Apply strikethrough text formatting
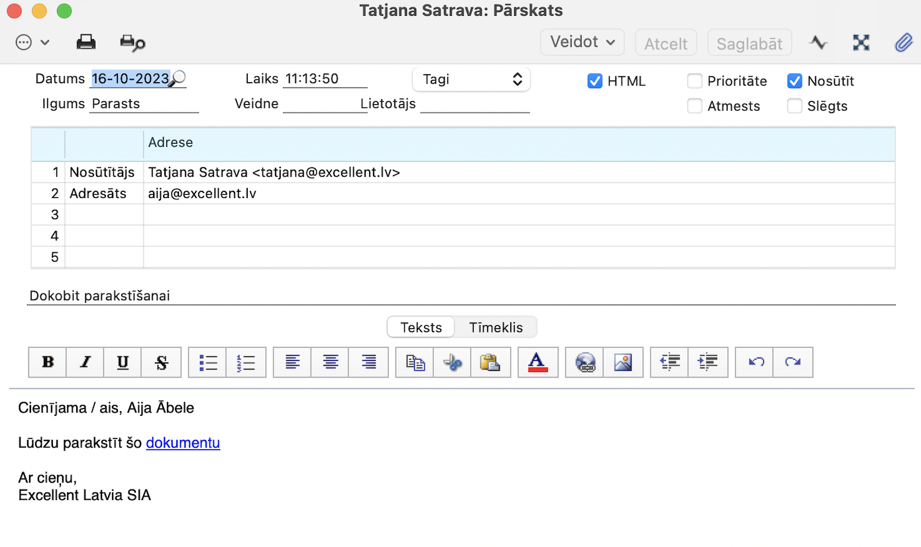 162,362
